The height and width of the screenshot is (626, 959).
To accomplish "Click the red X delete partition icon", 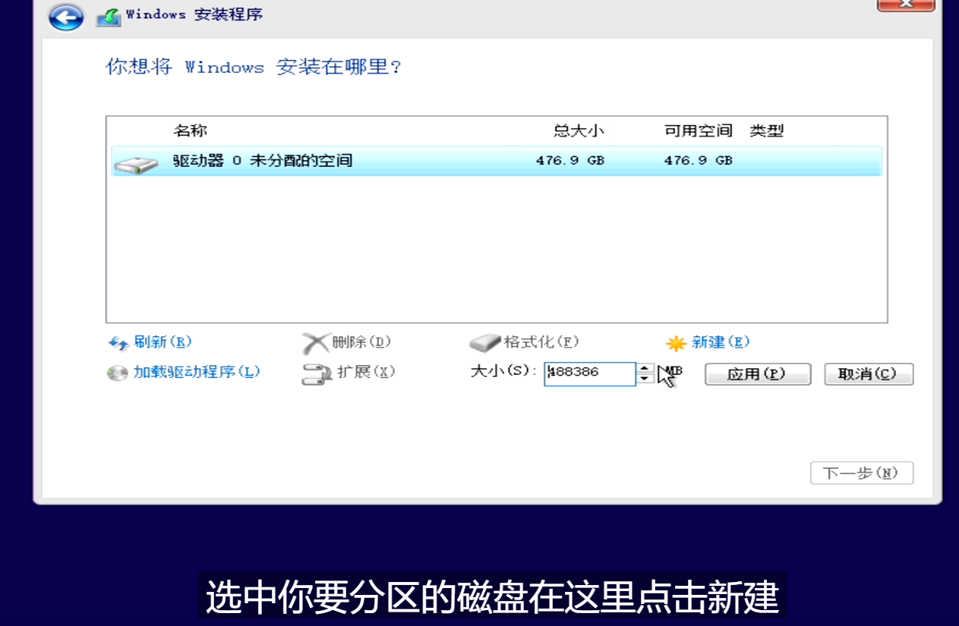I will click(x=316, y=342).
